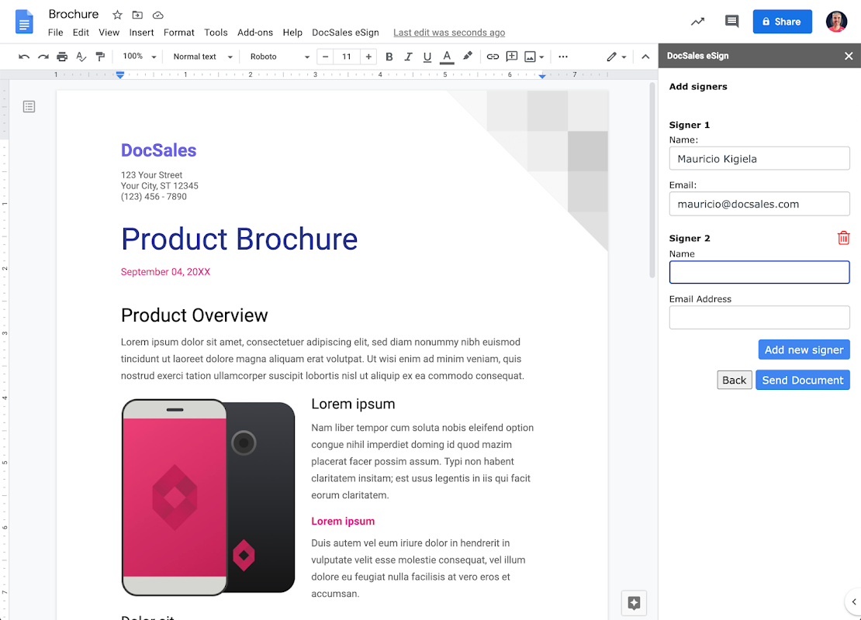Click Signer 2 Email Address field
The width and height of the screenshot is (861, 620).
point(759,317)
